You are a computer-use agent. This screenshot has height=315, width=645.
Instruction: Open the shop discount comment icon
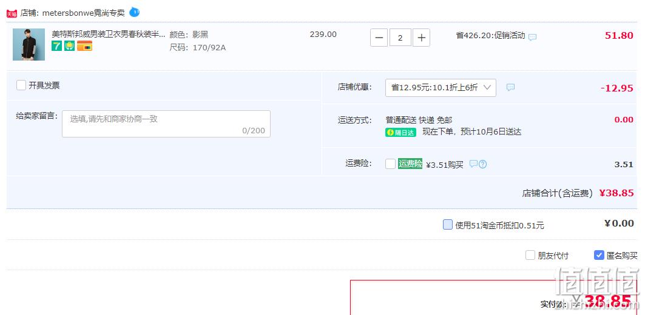pos(510,87)
